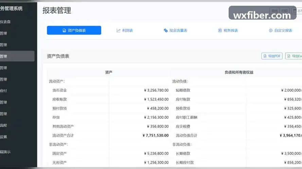Select the 长期应付款 row label
Viewport: 302px width, 169px height.
coord(185,162)
